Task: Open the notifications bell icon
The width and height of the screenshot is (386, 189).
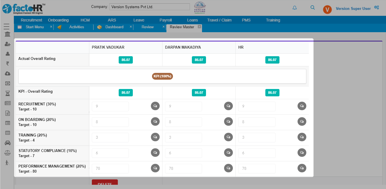Action: 295,8
